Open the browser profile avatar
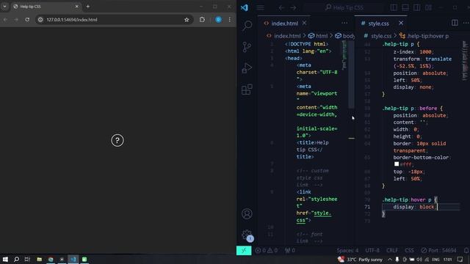Viewport: 470px width, 264px height. click(218, 20)
